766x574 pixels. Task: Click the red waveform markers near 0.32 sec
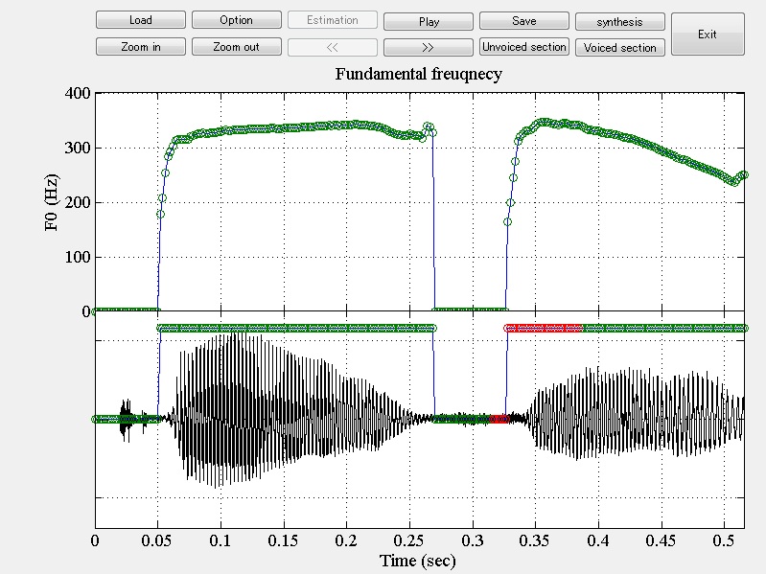tap(499, 419)
